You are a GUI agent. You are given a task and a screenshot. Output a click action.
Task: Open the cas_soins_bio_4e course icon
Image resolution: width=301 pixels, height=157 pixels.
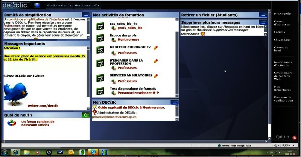click(100, 26)
